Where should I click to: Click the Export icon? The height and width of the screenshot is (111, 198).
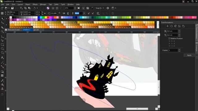57,8
